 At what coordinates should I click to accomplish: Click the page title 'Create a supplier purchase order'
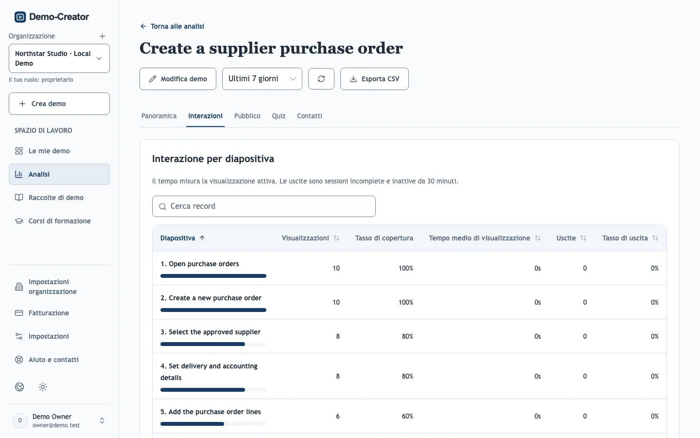click(x=271, y=48)
